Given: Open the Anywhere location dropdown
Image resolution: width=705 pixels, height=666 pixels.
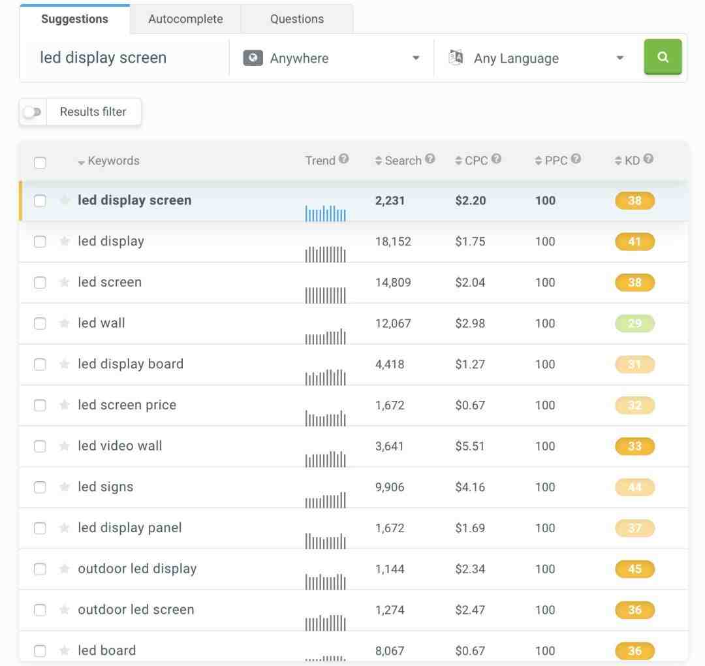Looking at the screenshot, I should coord(332,58).
